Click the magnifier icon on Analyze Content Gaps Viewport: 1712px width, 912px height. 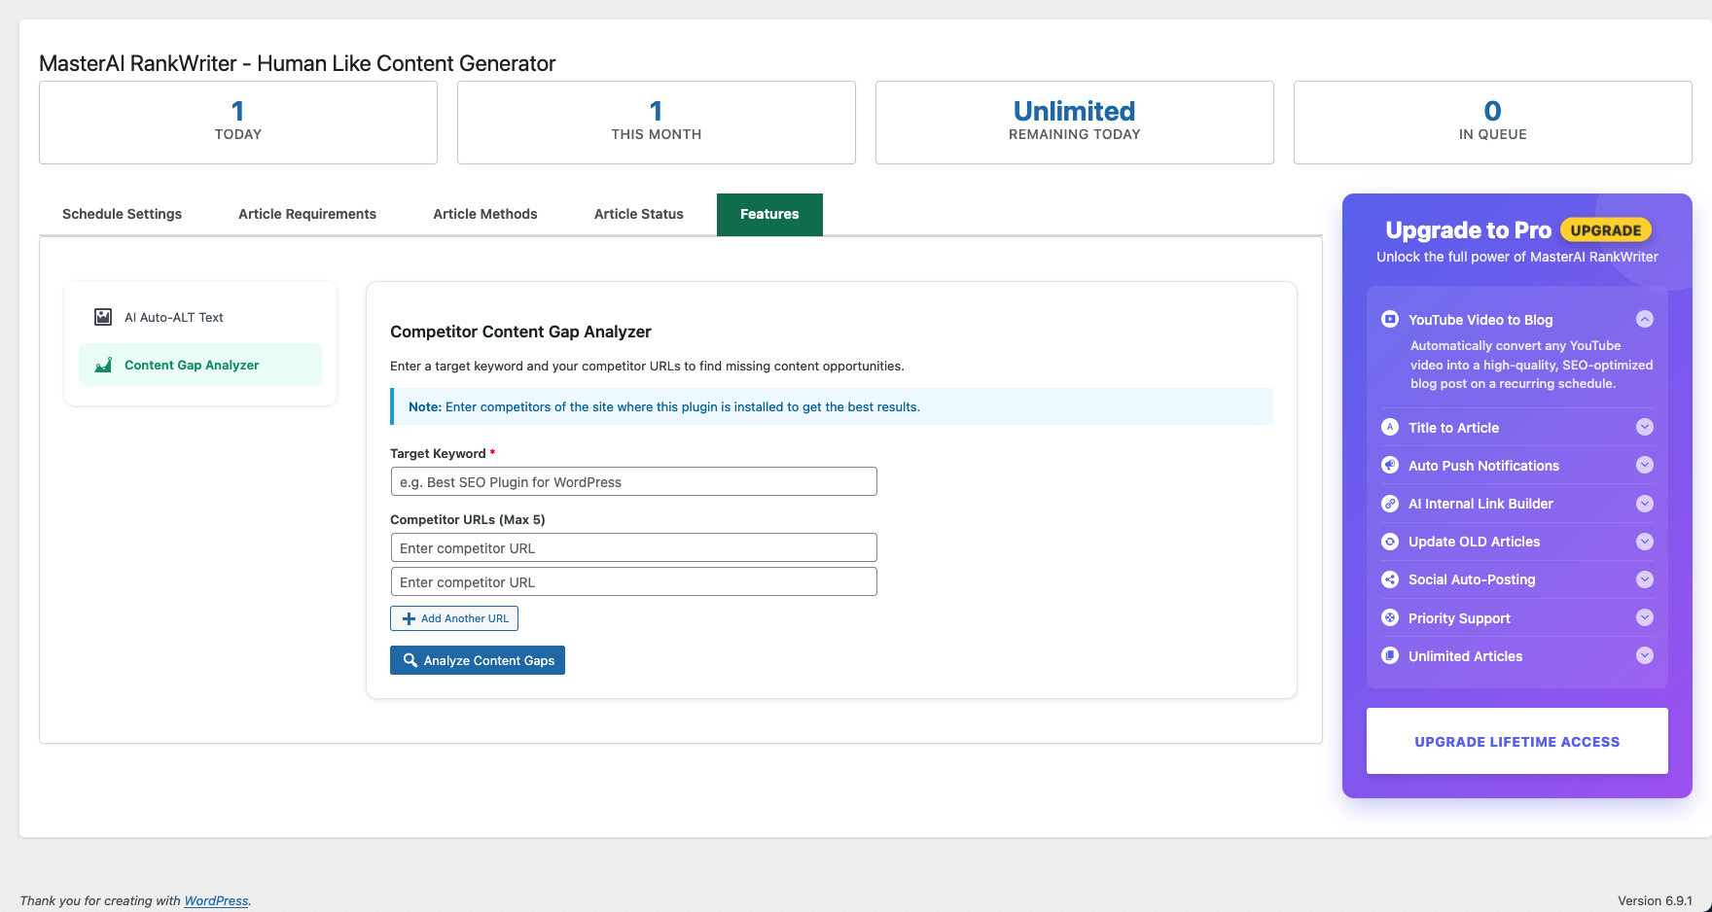[410, 660]
